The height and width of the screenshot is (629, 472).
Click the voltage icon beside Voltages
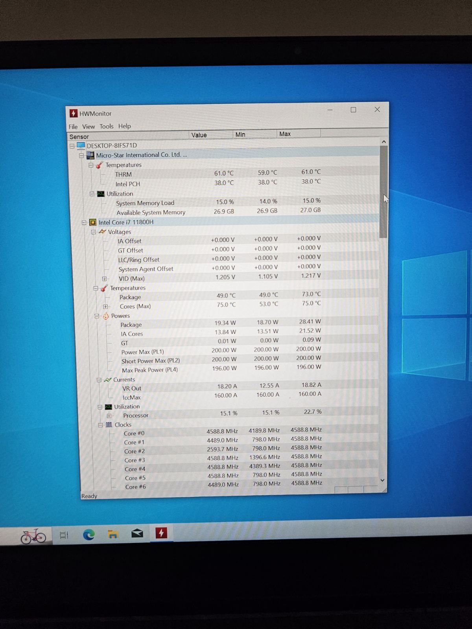pyautogui.click(x=102, y=232)
